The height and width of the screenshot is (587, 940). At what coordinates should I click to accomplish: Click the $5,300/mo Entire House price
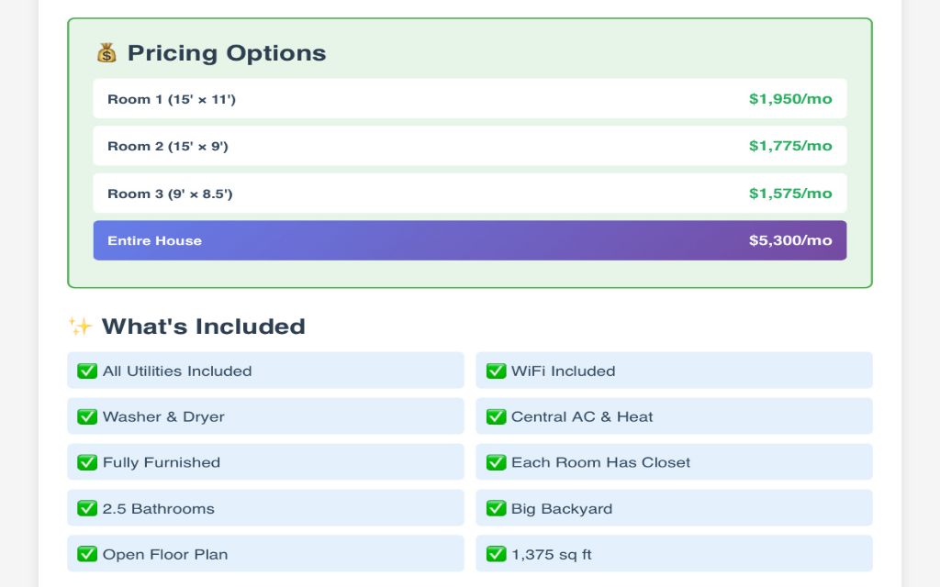click(790, 240)
